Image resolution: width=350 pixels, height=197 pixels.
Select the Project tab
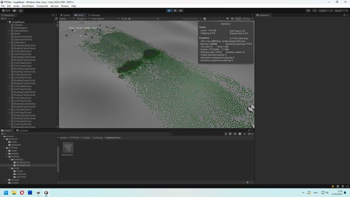click(x=6, y=131)
